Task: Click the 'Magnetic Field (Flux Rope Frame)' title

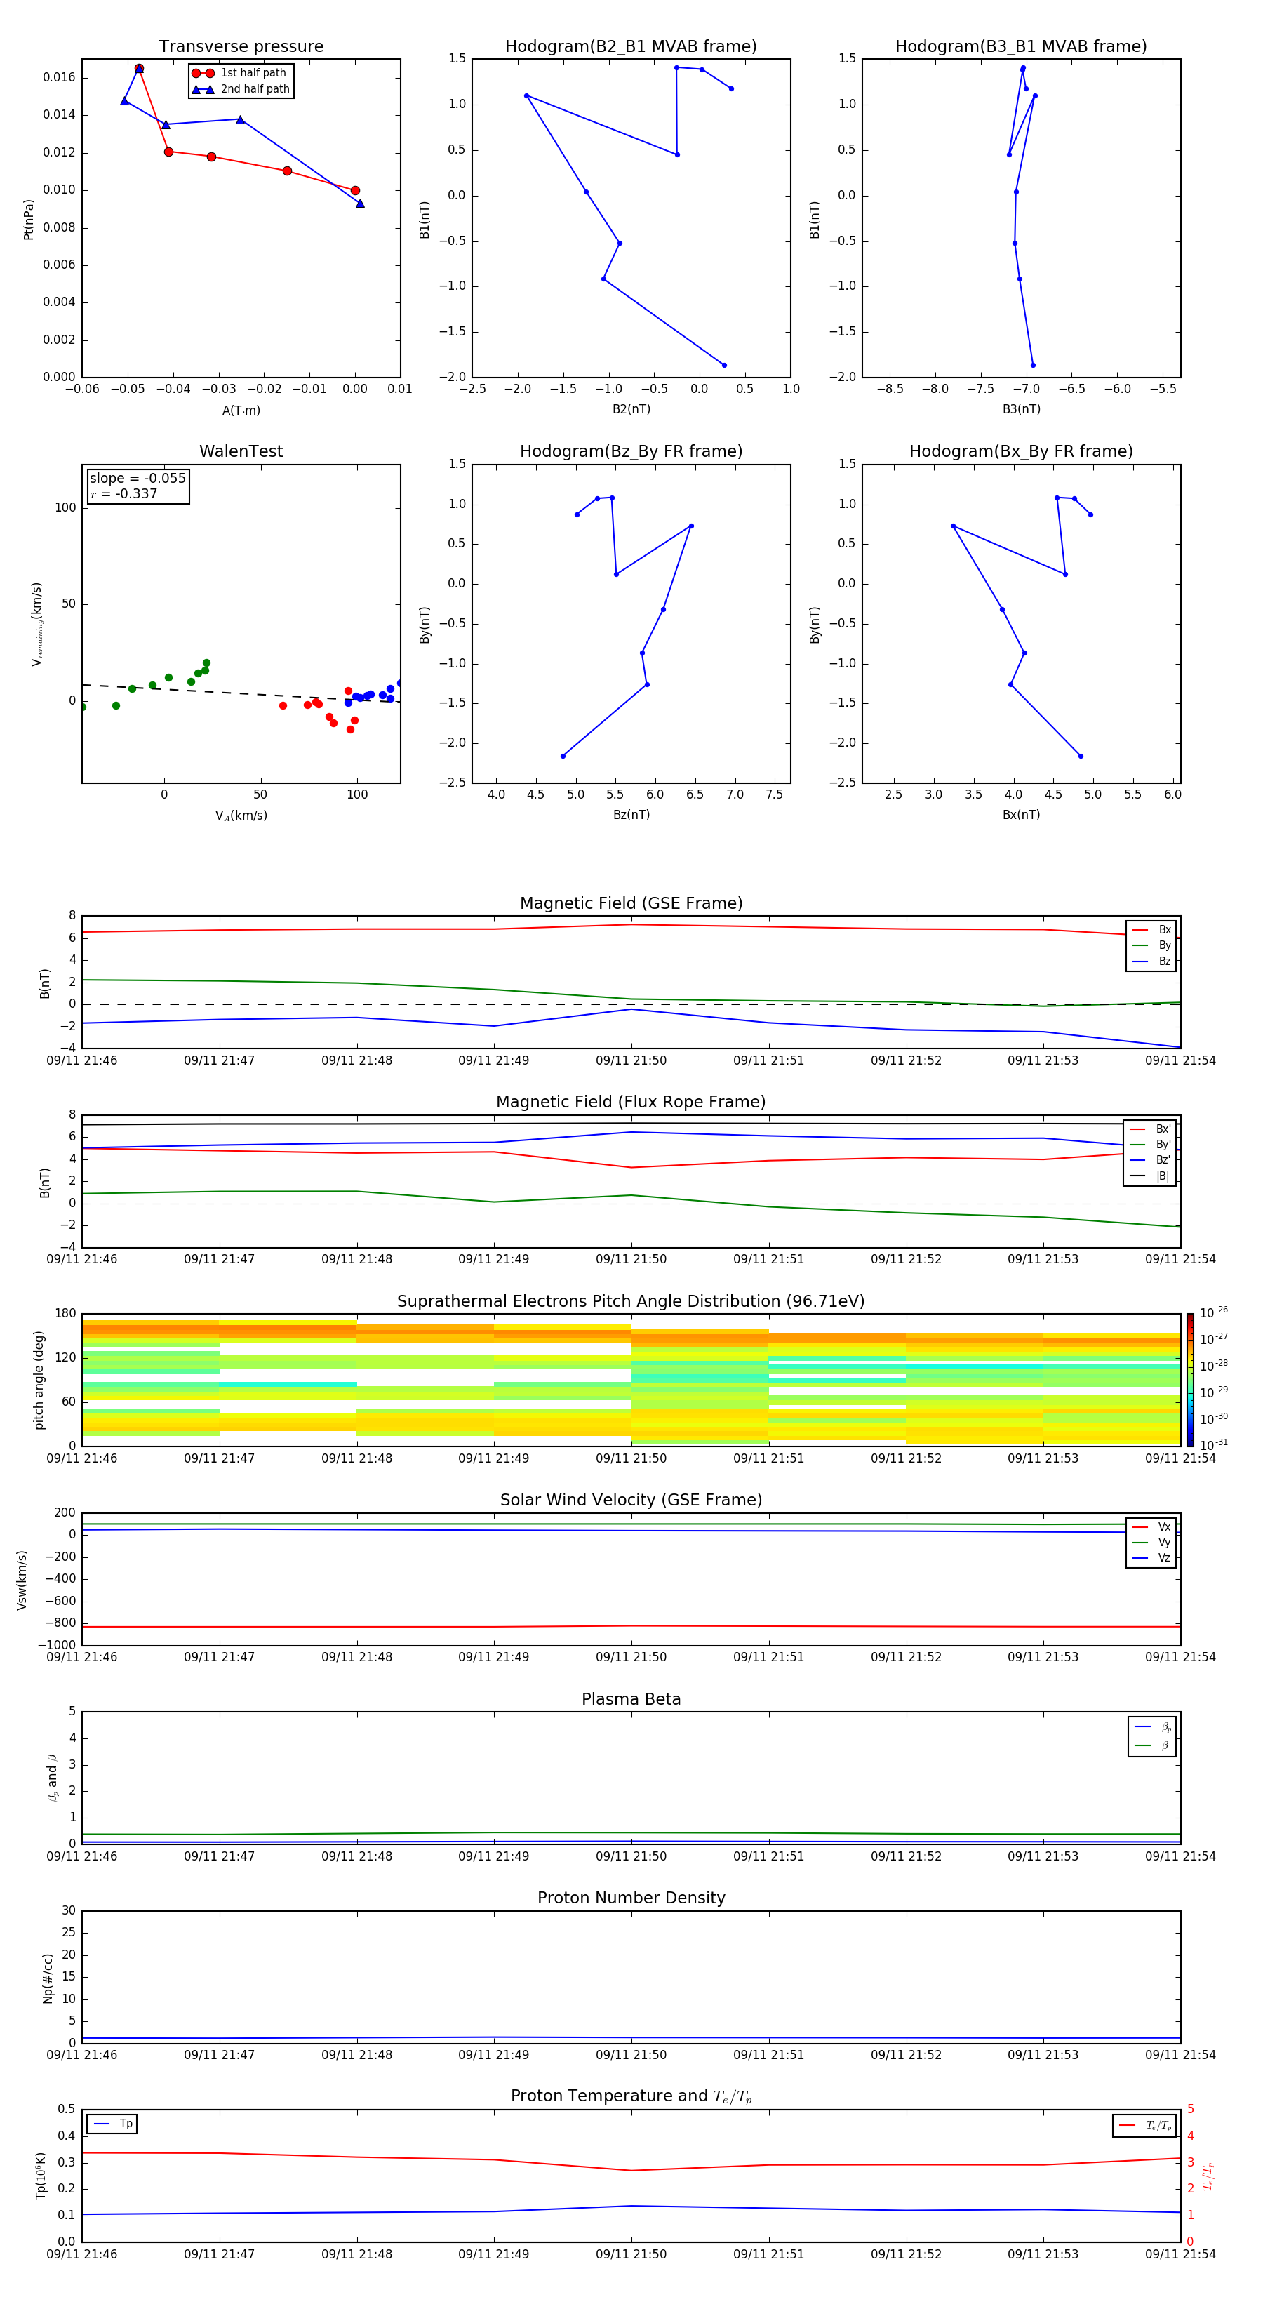Action: (631, 1103)
